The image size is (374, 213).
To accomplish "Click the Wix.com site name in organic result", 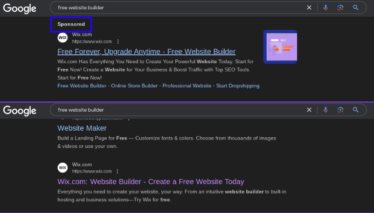I will [x=82, y=165].
